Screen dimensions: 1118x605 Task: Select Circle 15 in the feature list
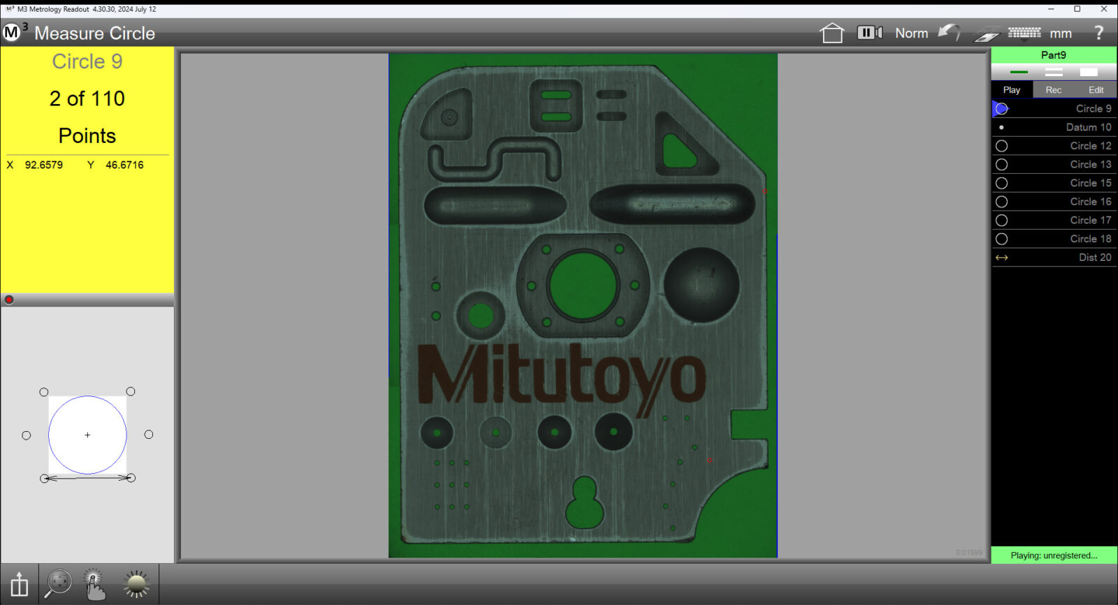[1054, 183]
